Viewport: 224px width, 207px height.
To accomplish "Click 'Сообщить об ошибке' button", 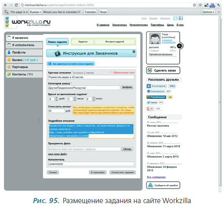I will click(x=163, y=185).
